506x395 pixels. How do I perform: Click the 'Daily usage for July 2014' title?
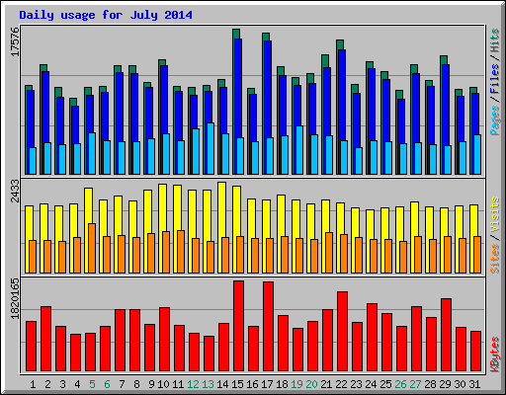106,15
